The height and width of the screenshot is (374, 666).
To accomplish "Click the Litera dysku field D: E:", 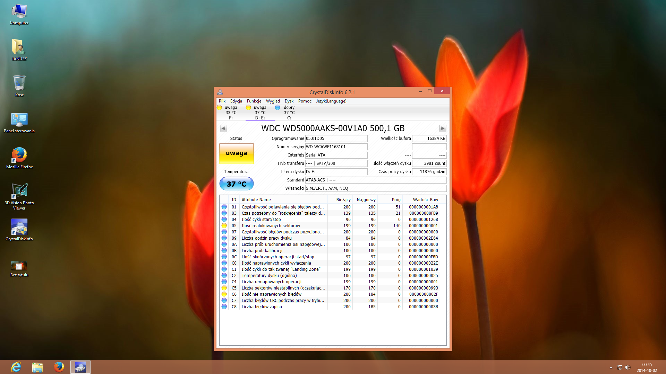I will pos(336,172).
